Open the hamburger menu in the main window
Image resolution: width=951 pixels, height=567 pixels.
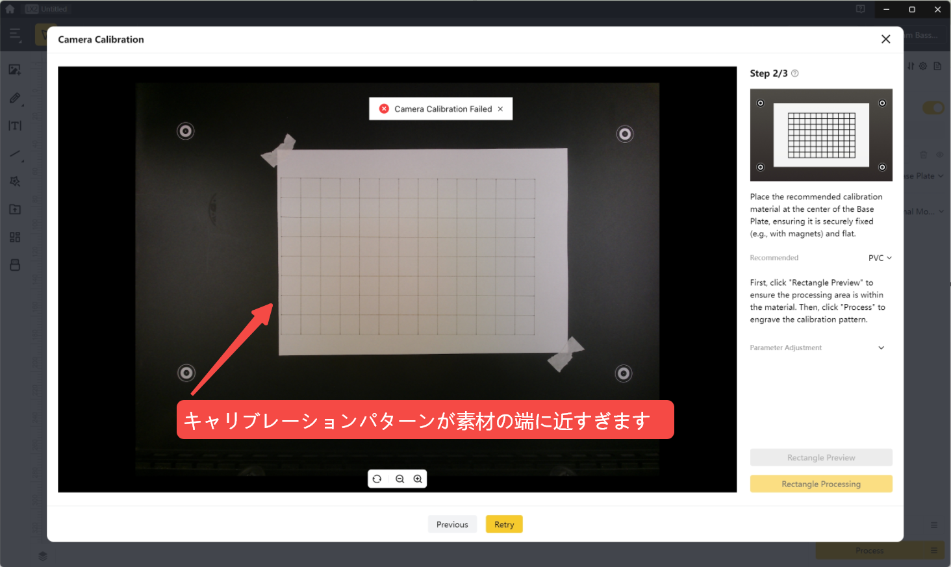click(x=15, y=34)
